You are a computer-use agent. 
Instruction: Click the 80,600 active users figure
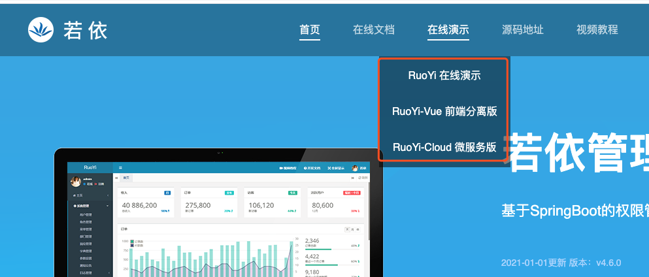click(x=323, y=205)
